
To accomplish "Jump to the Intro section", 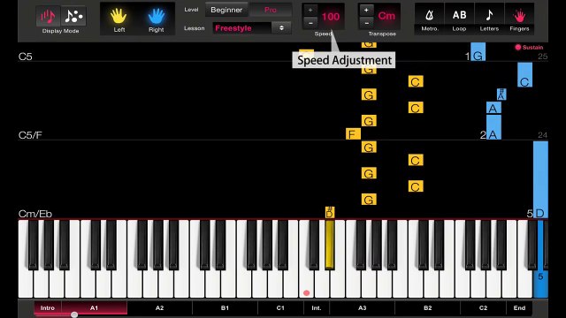I will 48,308.
